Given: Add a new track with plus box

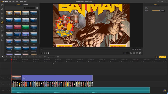Looking at the screenshot, I should (6, 60).
